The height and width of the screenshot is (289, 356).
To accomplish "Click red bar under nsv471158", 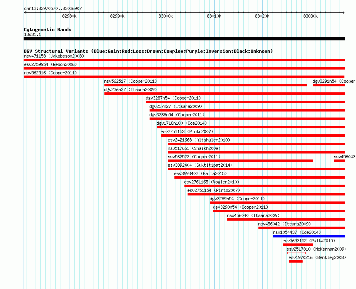I will click(184, 60).
